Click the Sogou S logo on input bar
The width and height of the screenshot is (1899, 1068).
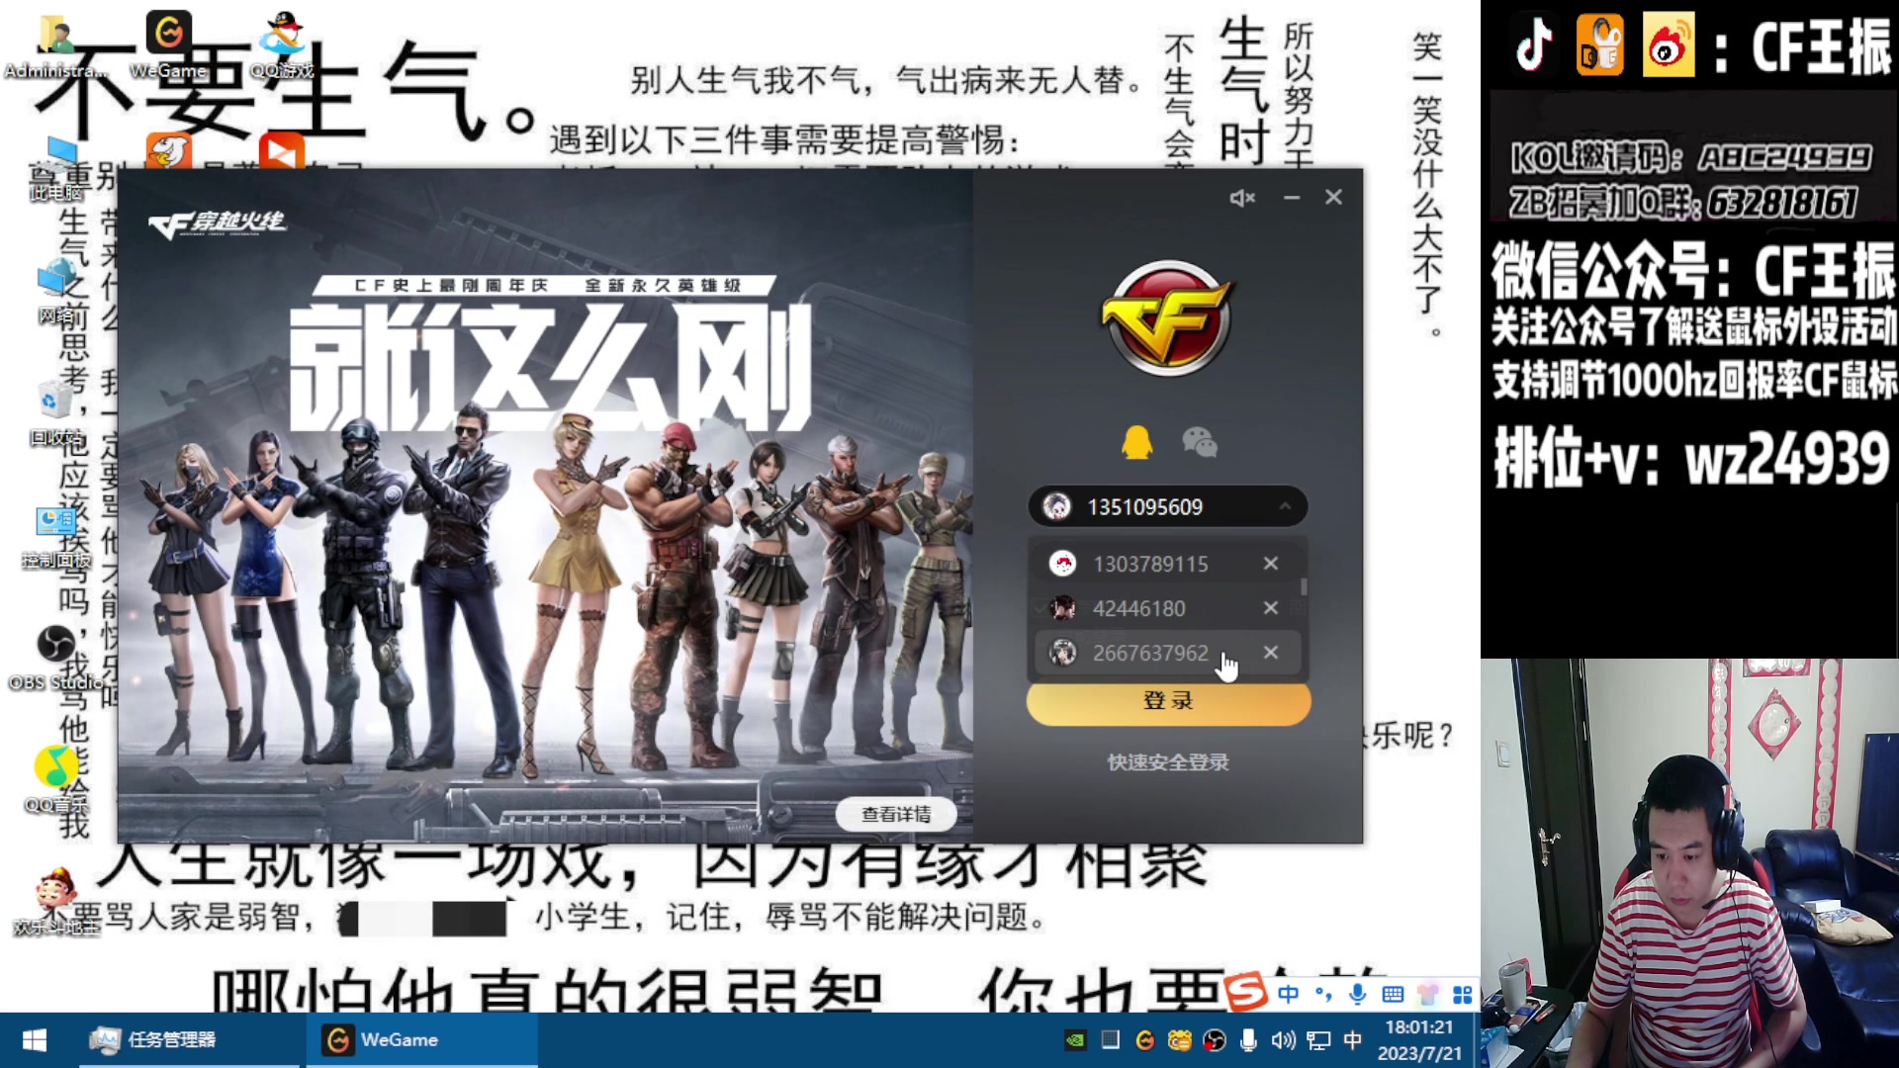[1246, 992]
